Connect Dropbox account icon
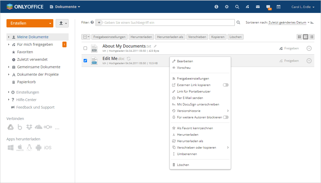The height and width of the screenshot is (183, 321). [x=29, y=127]
